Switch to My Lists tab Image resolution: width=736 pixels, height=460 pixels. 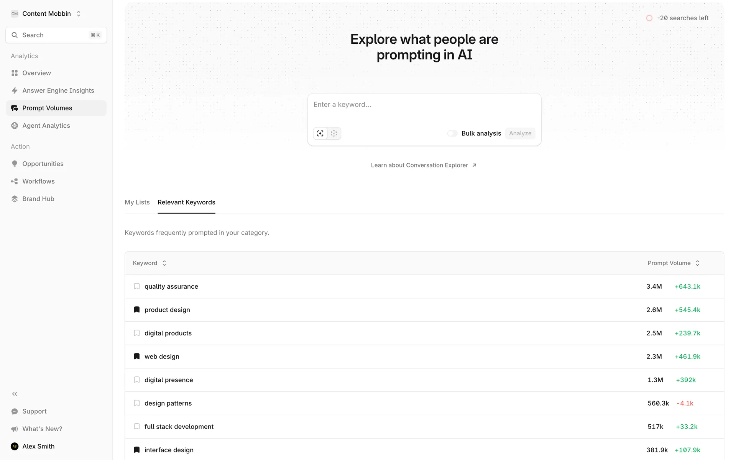(x=137, y=202)
